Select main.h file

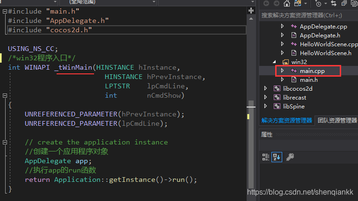click(x=309, y=80)
